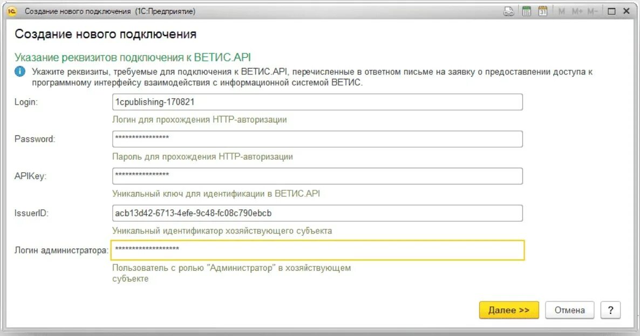This screenshot has height=336, width=640.
Task: Click the 1C application logo icon
Action: click(12, 11)
